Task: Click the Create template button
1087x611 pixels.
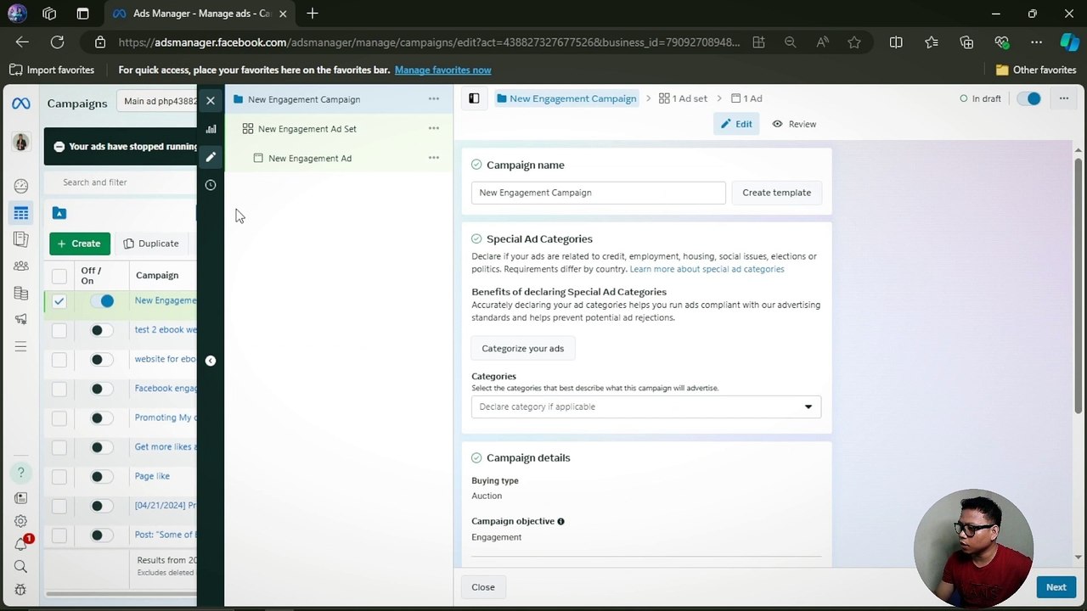Action: 776,193
